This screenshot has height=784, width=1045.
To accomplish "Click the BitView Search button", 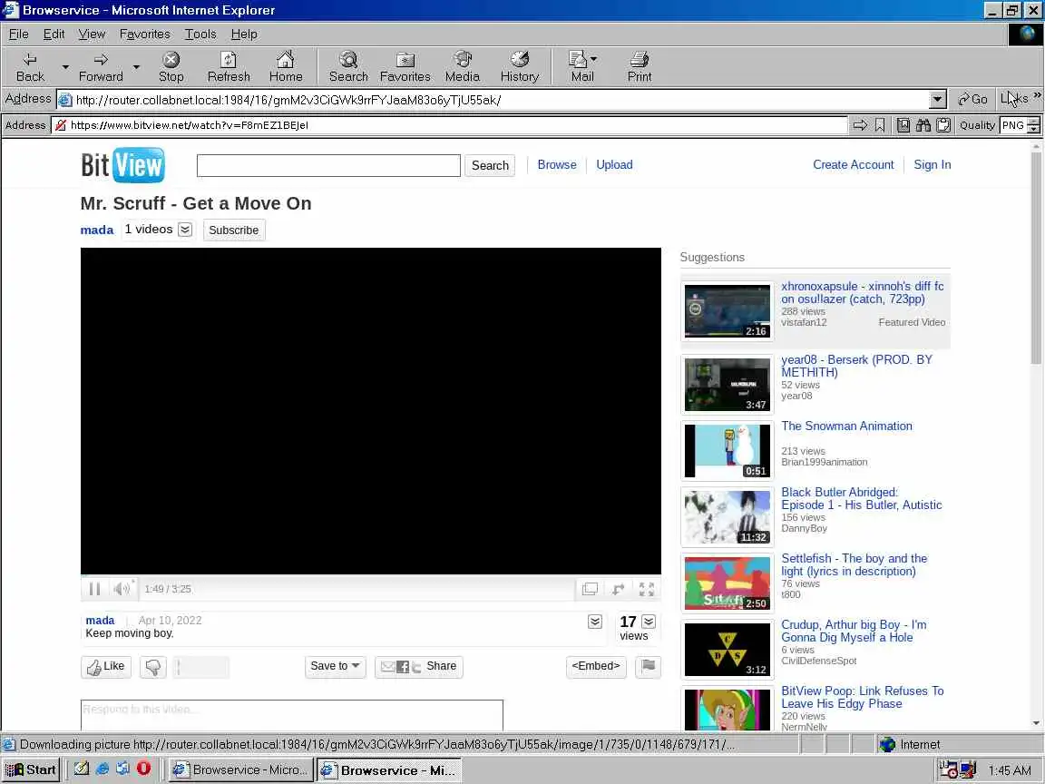I will coord(490,165).
